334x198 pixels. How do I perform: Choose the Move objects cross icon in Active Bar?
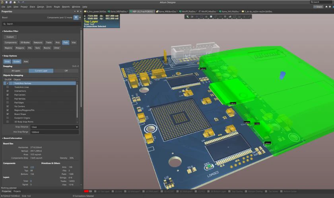(197, 17)
